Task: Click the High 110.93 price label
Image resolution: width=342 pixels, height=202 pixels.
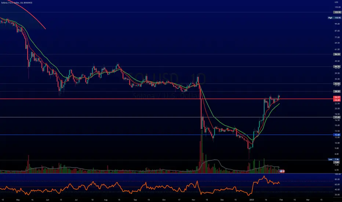Action: [335, 18]
